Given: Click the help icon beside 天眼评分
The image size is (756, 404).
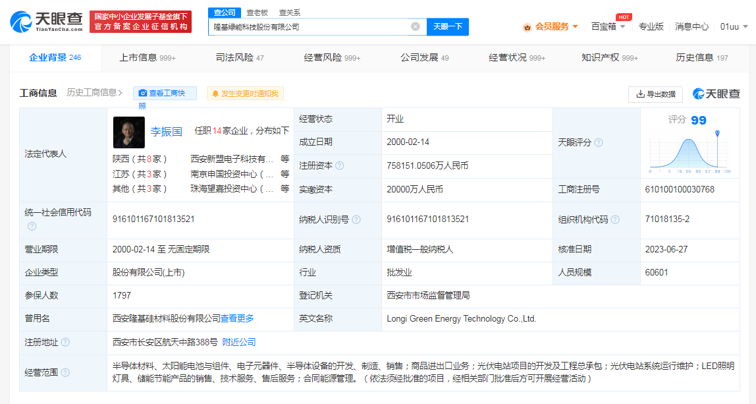Looking at the screenshot, I should [599, 142].
